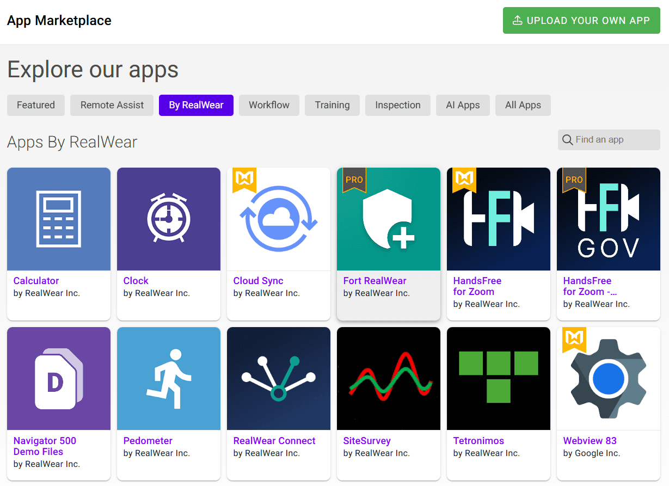This screenshot has width=669, height=486.
Task: Click Upload Your Own App button
Action: pos(581,21)
